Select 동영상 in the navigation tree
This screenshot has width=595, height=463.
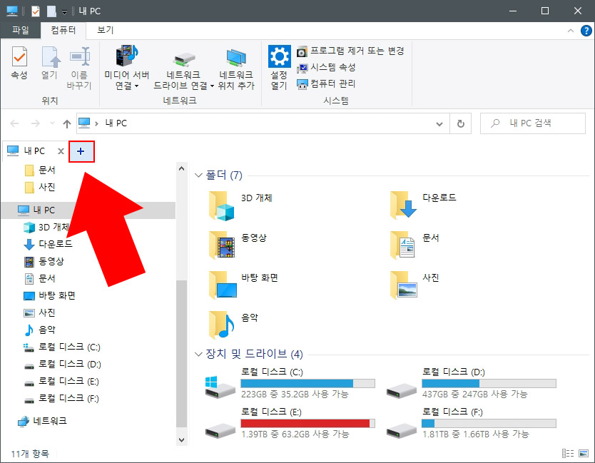coord(44,261)
